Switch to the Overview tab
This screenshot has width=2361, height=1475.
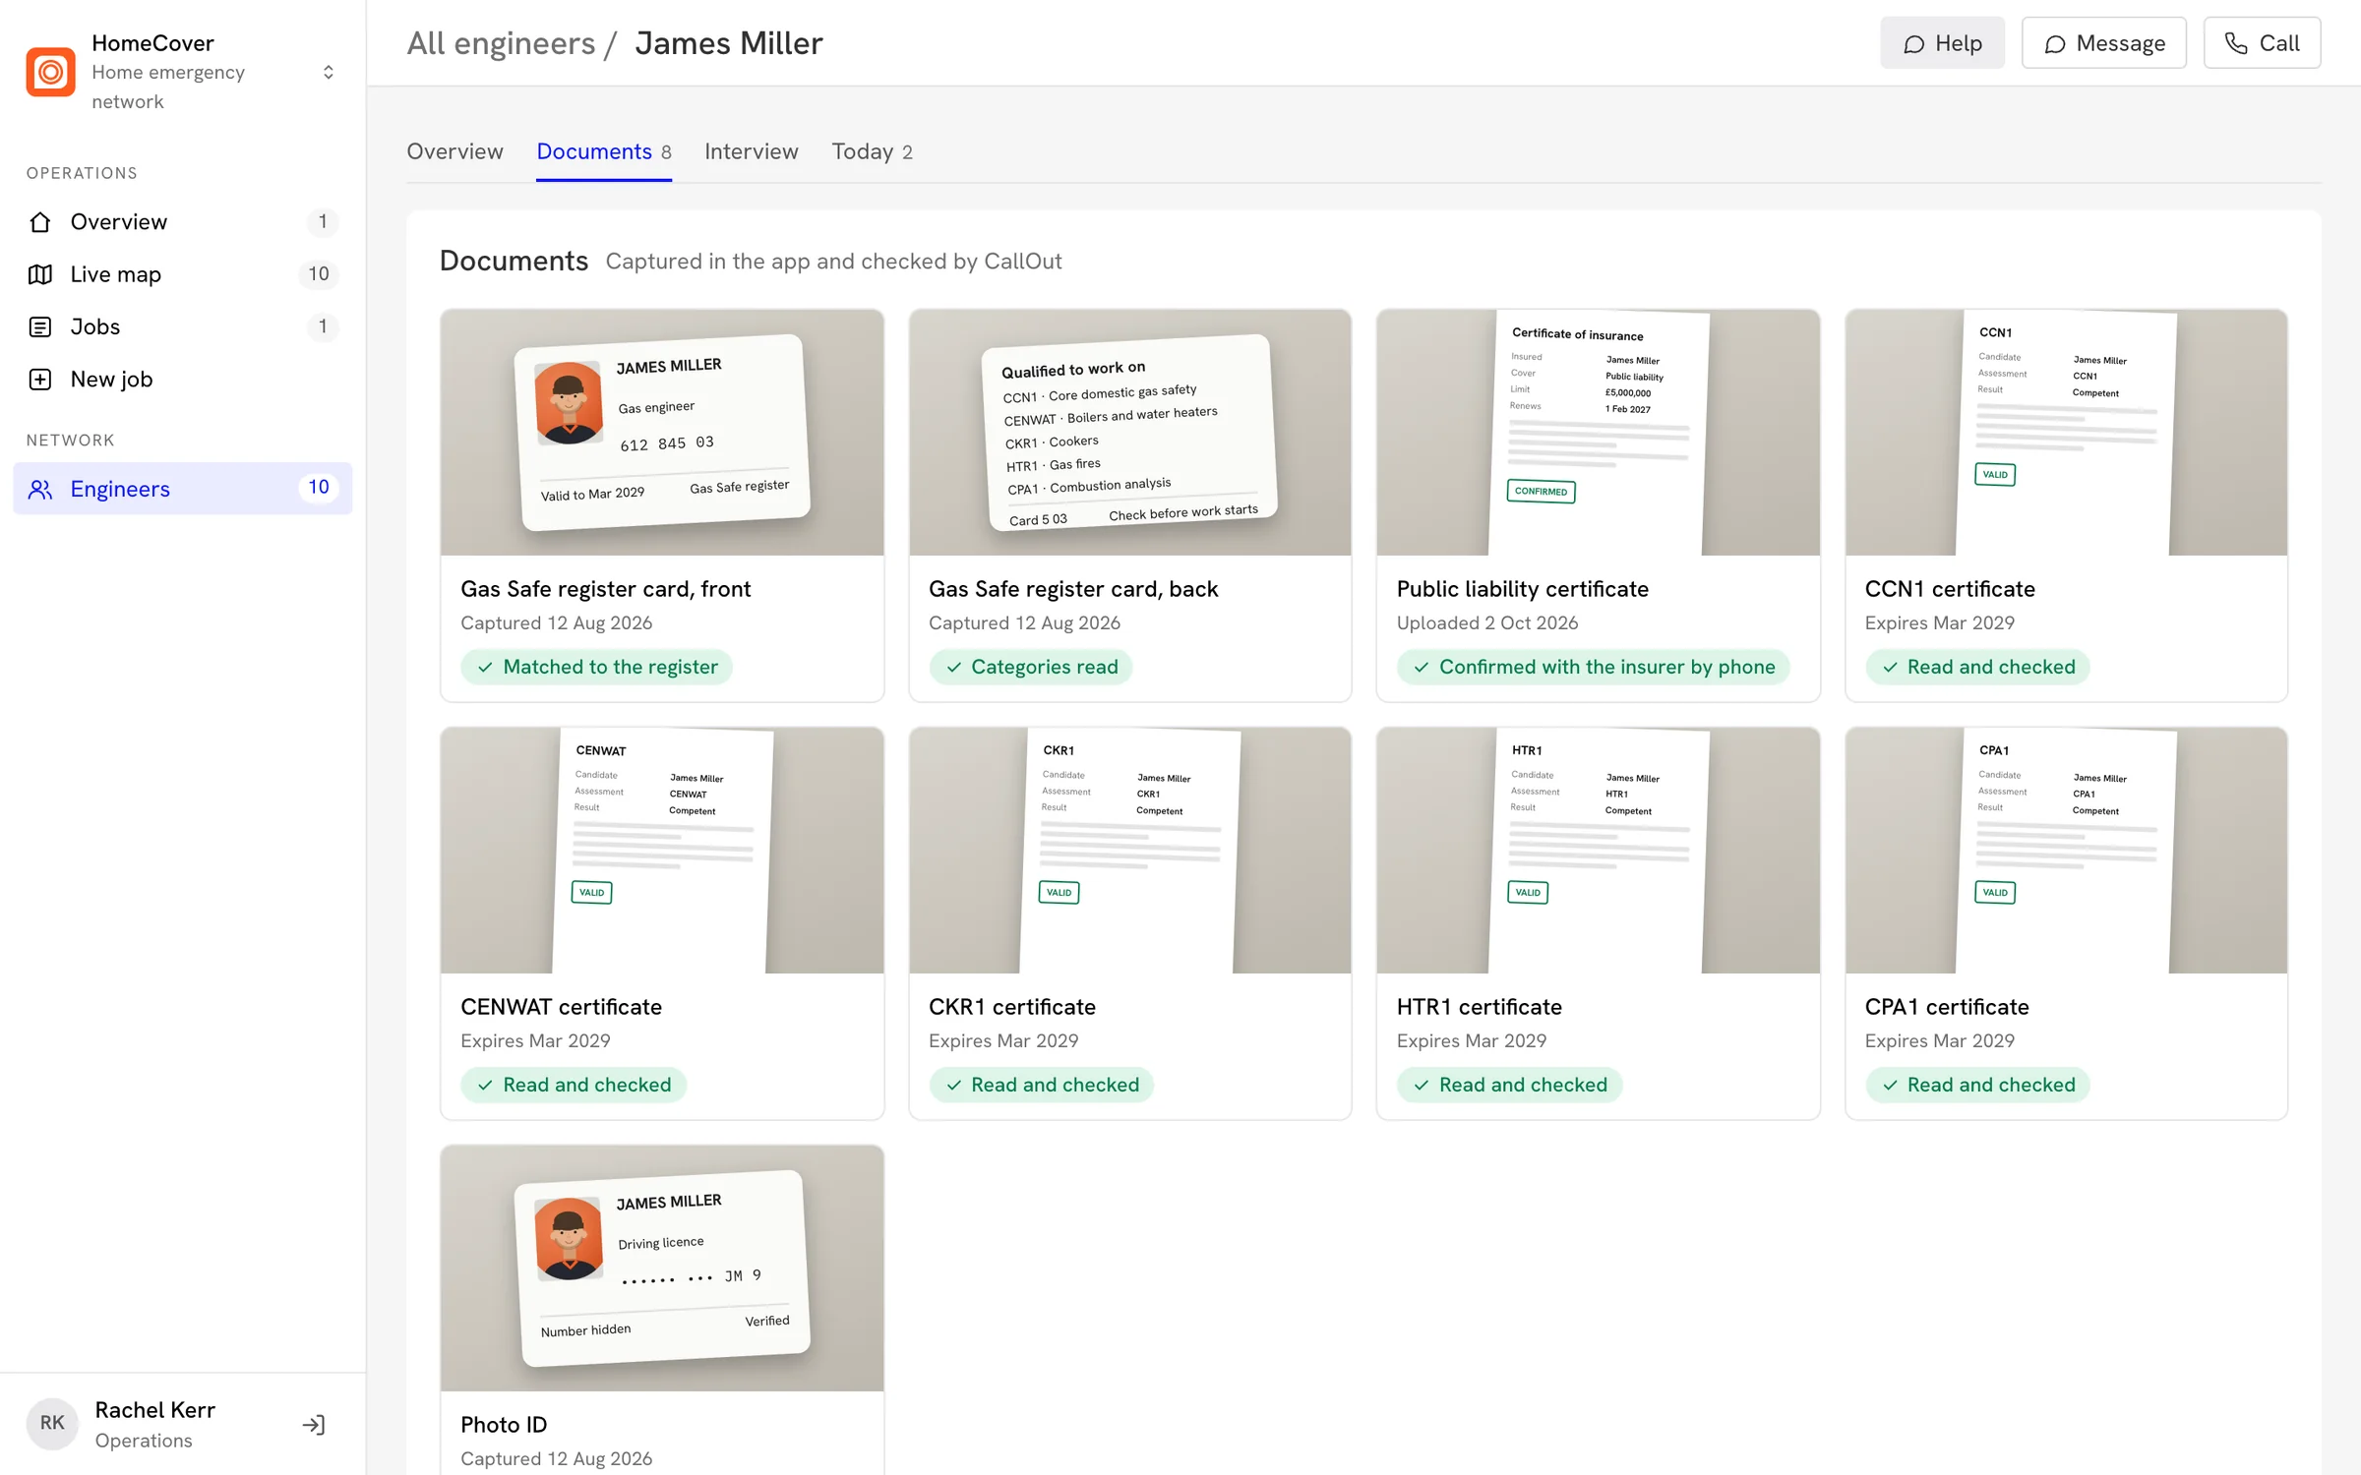click(x=454, y=151)
